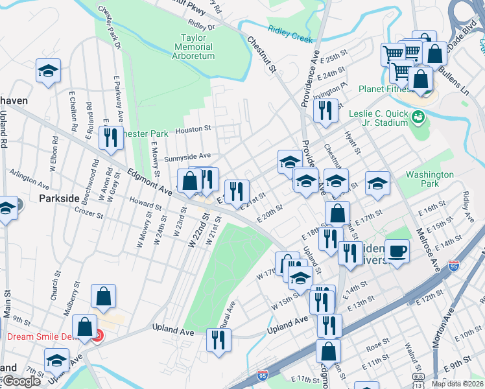
Task: Click the coffee cup cafe marker
Action: point(397,253)
